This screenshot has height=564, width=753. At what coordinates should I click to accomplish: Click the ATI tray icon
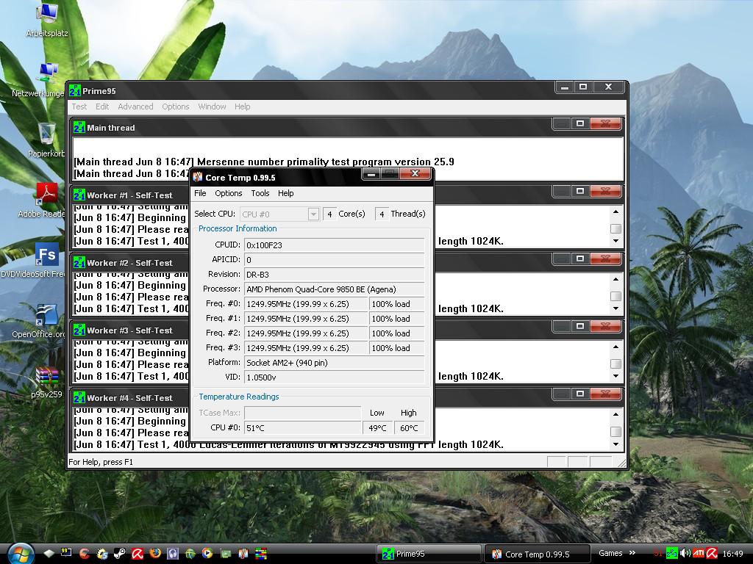point(699,553)
